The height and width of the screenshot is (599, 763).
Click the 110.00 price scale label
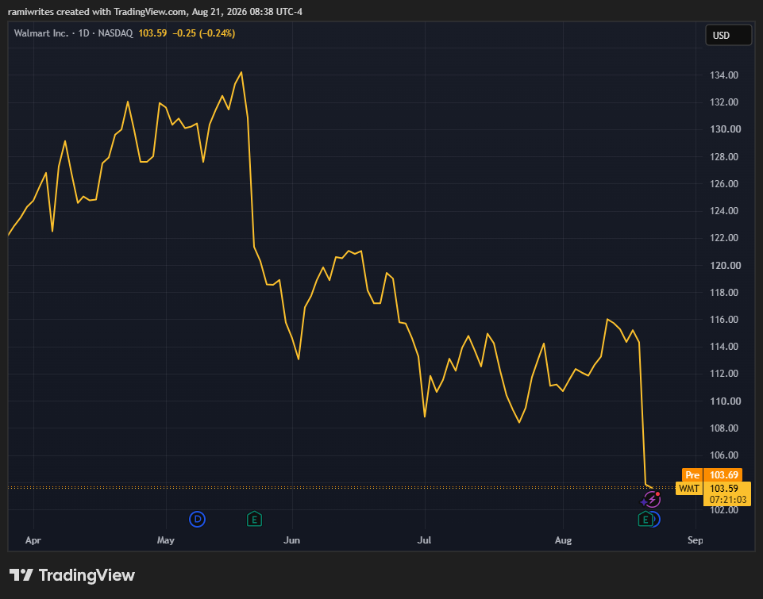point(725,401)
